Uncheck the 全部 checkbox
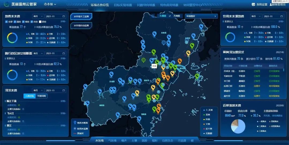Viewport: 289px width, 145px height. [7, 22]
